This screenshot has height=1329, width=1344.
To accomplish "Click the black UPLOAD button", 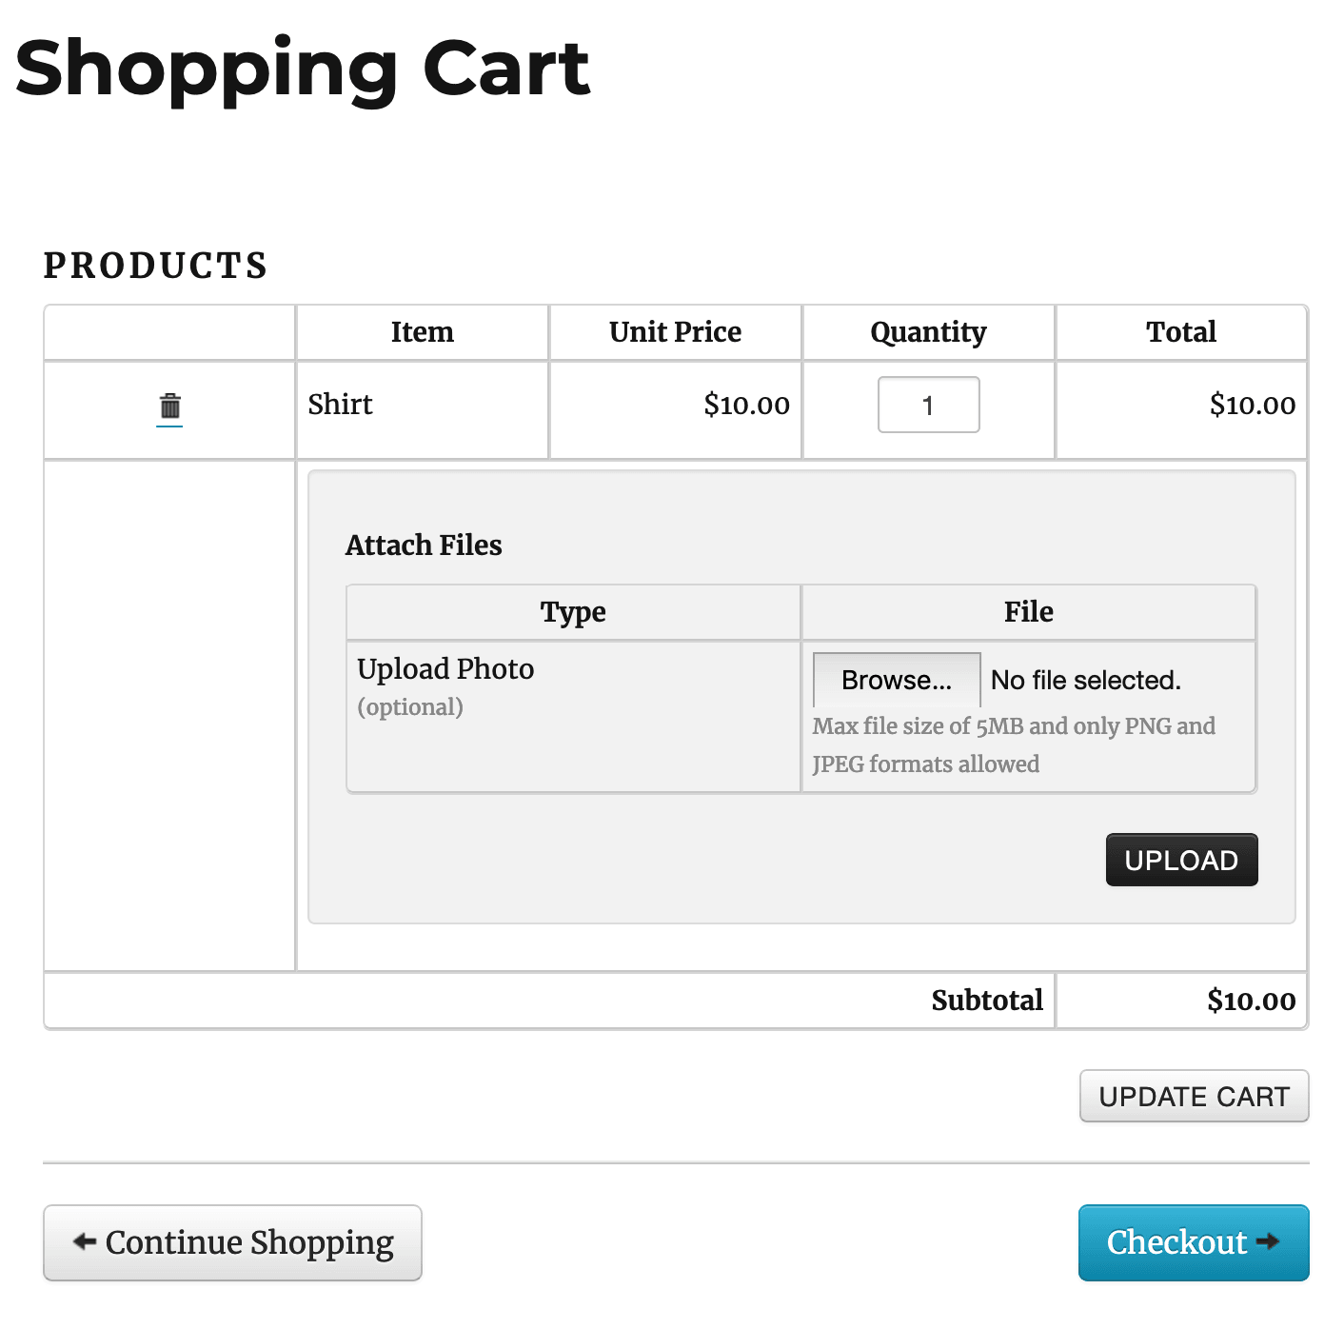I will 1181,860.
